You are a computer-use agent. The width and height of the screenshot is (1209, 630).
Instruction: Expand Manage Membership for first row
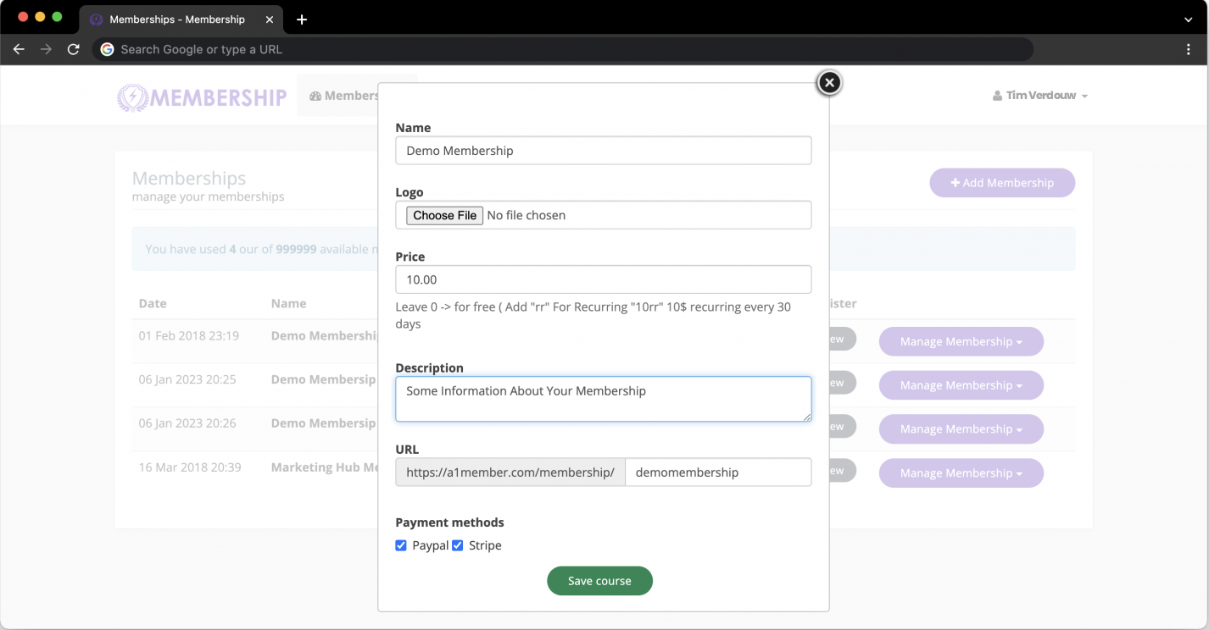click(x=961, y=341)
